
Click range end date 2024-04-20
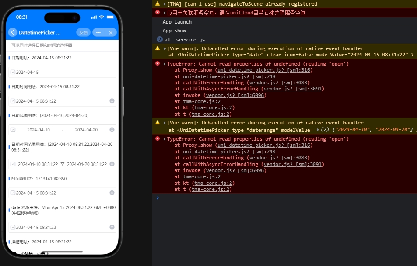click(x=86, y=130)
